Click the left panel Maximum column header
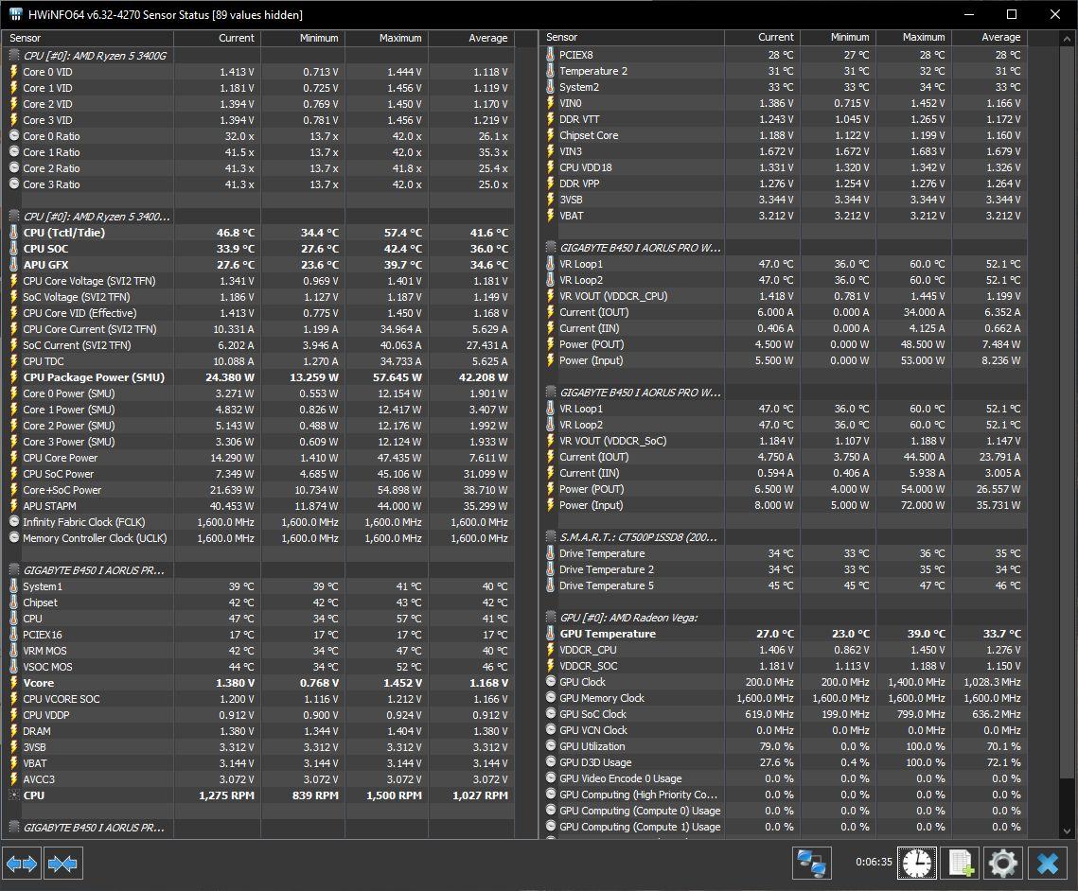This screenshot has width=1078, height=891. point(386,38)
